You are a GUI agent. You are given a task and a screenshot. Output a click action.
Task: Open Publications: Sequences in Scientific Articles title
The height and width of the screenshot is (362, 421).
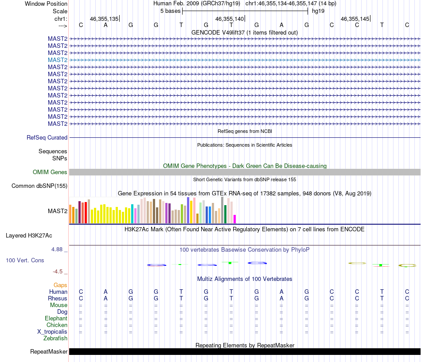pyautogui.click(x=245, y=145)
